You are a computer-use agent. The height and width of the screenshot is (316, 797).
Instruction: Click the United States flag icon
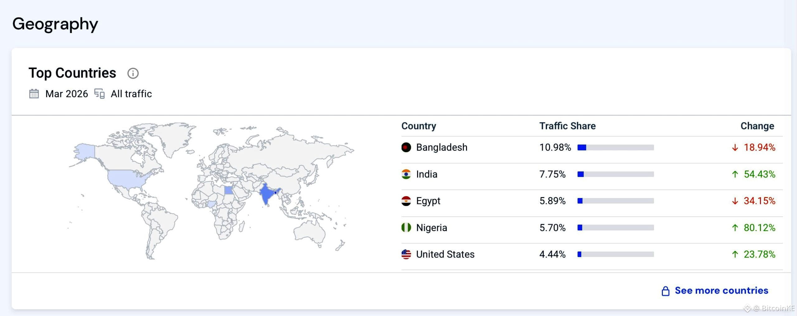tap(406, 254)
